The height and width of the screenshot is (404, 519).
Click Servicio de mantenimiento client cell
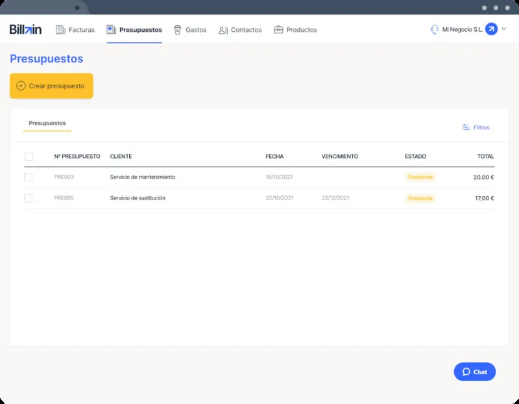(x=143, y=177)
